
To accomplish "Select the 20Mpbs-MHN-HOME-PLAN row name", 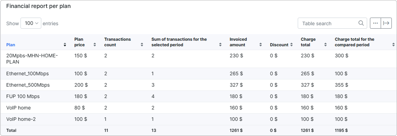I will [32, 59].
